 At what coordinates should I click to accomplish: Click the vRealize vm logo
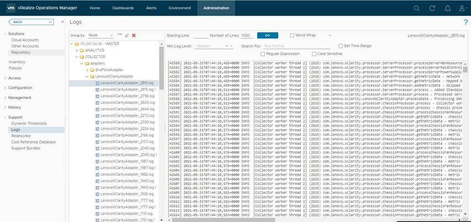(x=11, y=8)
